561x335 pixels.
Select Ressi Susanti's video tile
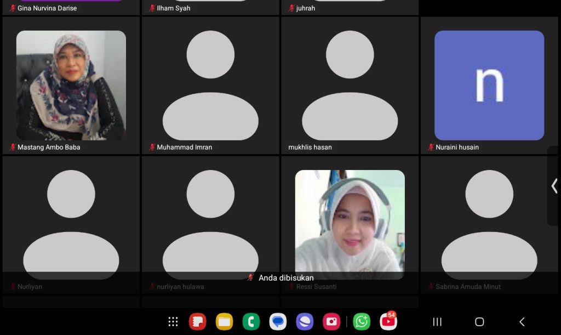pyautogui.click(x=350, y=224)
